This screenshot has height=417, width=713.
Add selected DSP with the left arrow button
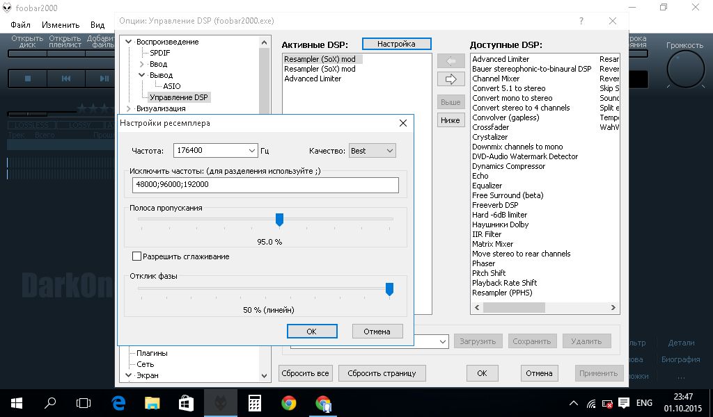pos(450,60)
